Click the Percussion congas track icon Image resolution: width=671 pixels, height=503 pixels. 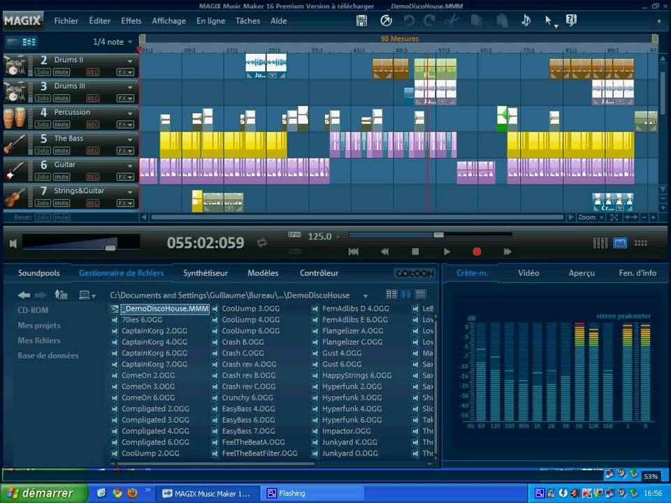15,117
